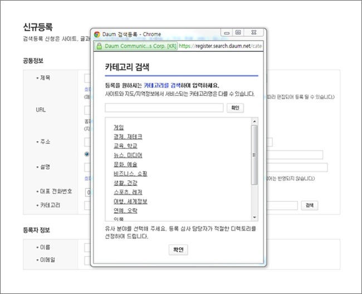The height and width of the screenshot is (294, 362).
Task: Click scroll down arrow in category list
Action: click(x=255, y=218)
